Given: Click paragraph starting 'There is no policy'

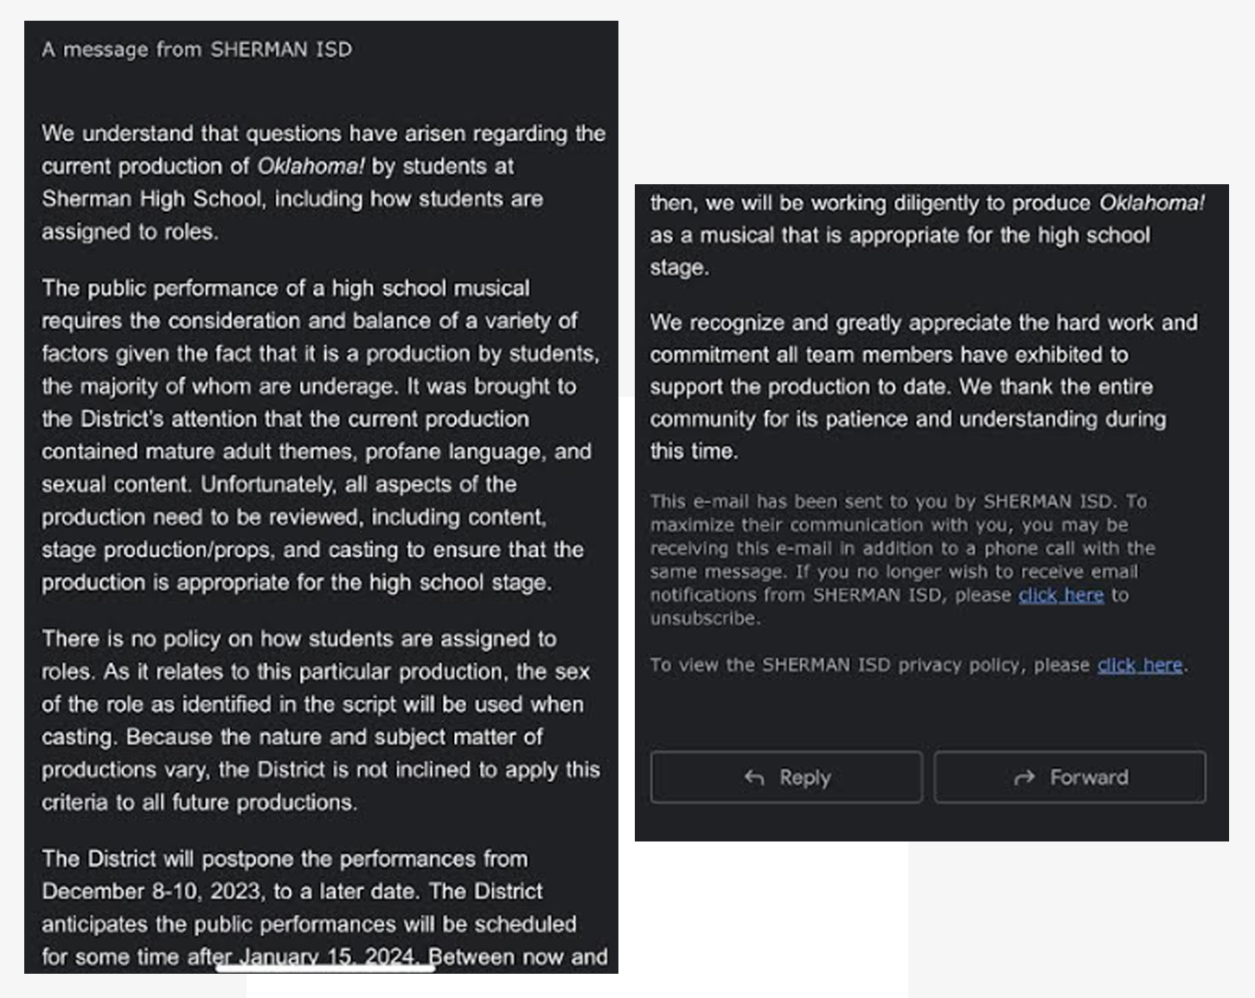Looking at the screenshot, I should click(x=320, y=720).
